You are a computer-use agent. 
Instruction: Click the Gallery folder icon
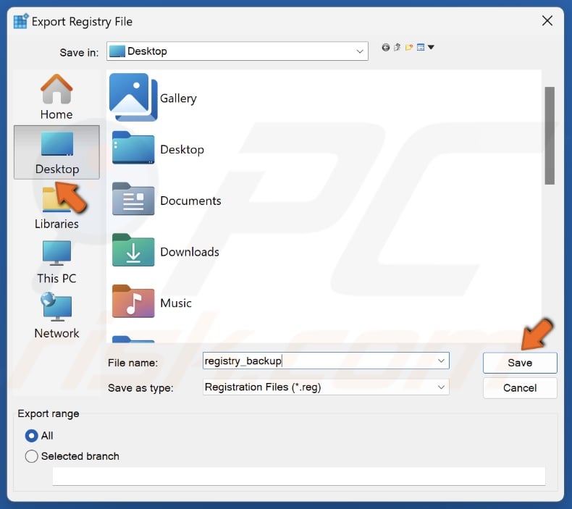point(133,97)
